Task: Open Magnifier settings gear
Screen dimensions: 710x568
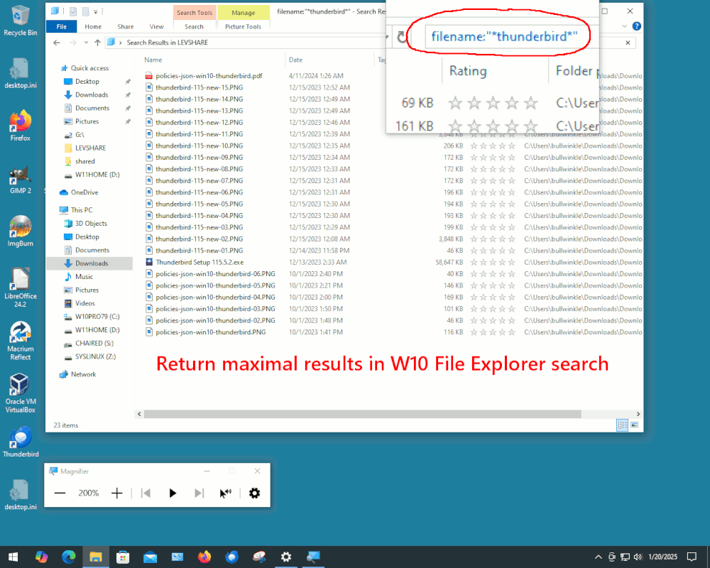Action: [x=254, y=493]
